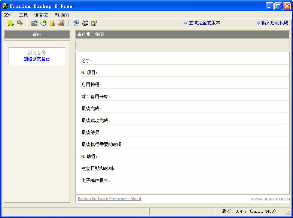Click 尝试完全的版本 link
The height and width of the screenshot is (218, 293).
(x=204, y=23)
